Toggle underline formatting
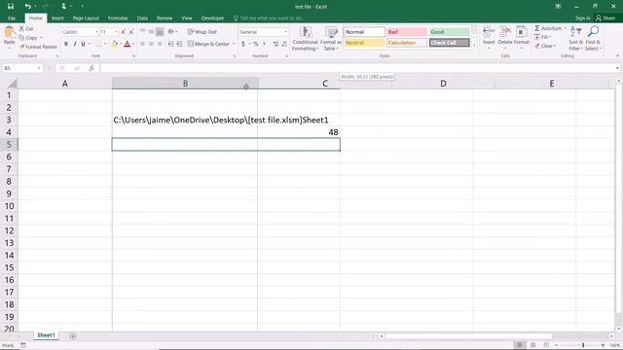The height and width of the screenshot is (350, 623). [x=83, y=44]
